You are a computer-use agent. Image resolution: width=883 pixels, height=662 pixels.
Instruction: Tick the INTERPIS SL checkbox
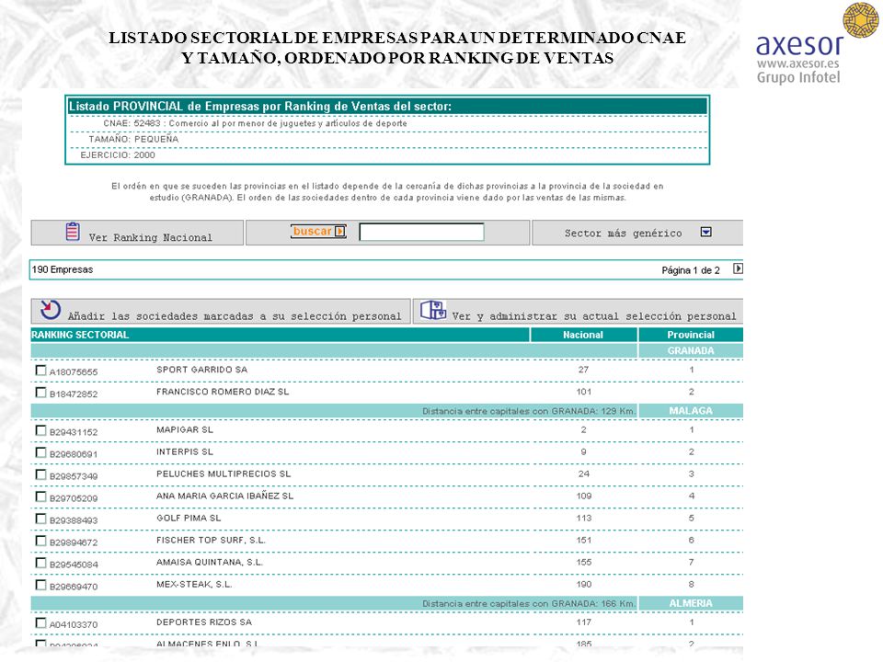[x=40, y=452]
